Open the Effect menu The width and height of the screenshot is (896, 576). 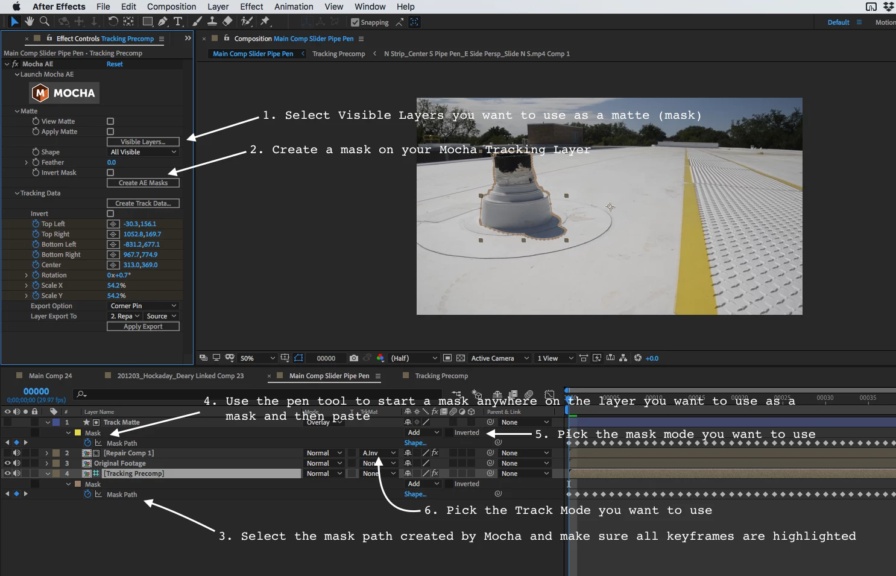point(251,7)
